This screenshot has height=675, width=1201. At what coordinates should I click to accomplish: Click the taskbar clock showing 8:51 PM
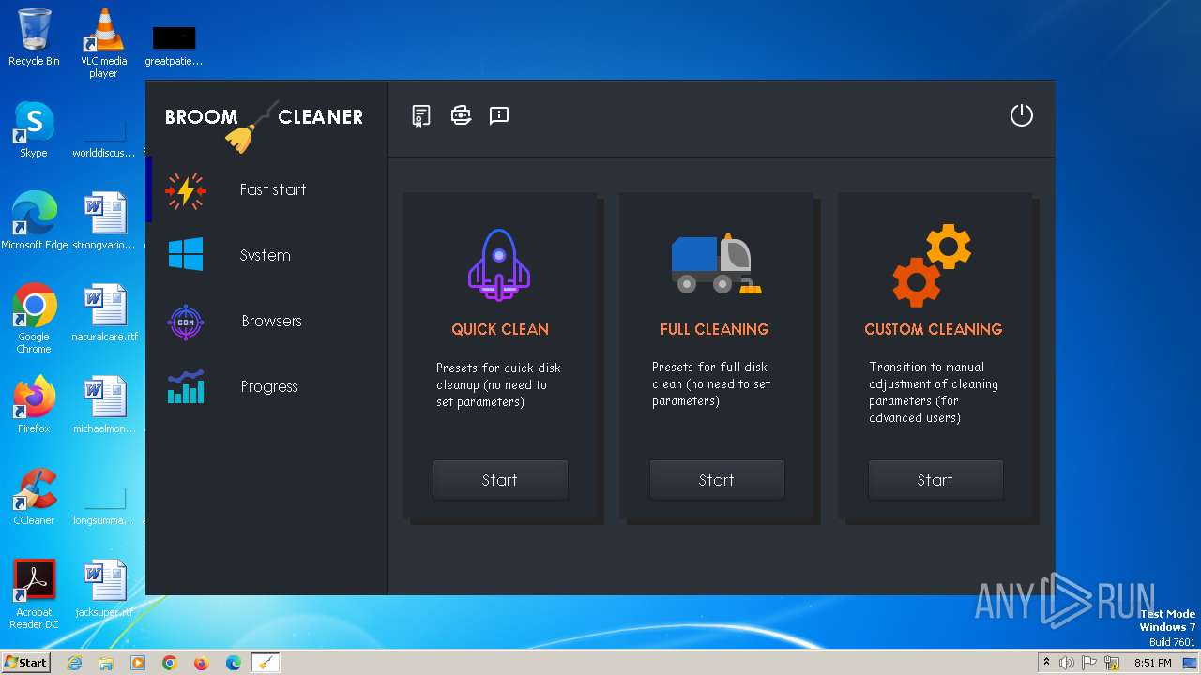(1153, 663)
